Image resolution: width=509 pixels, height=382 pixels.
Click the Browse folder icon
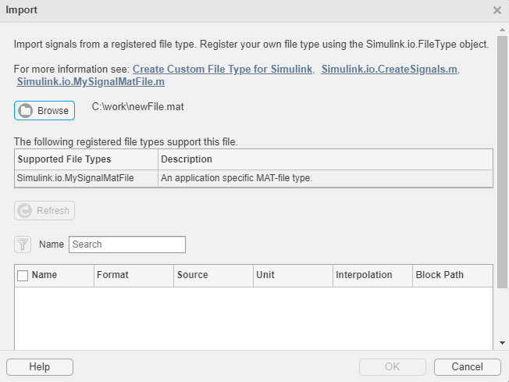point(26,111)
